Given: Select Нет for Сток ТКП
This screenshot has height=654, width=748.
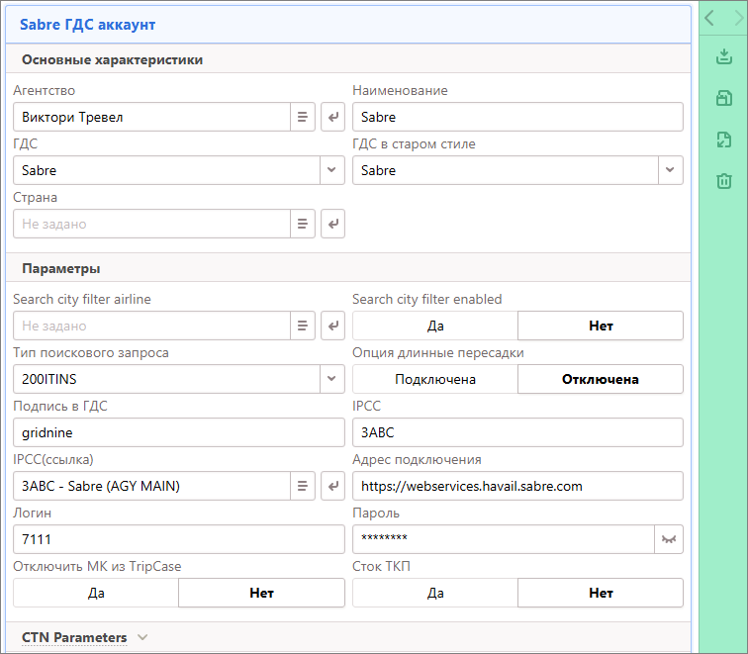Looking at the screenshot, I should tap(601, 593).
